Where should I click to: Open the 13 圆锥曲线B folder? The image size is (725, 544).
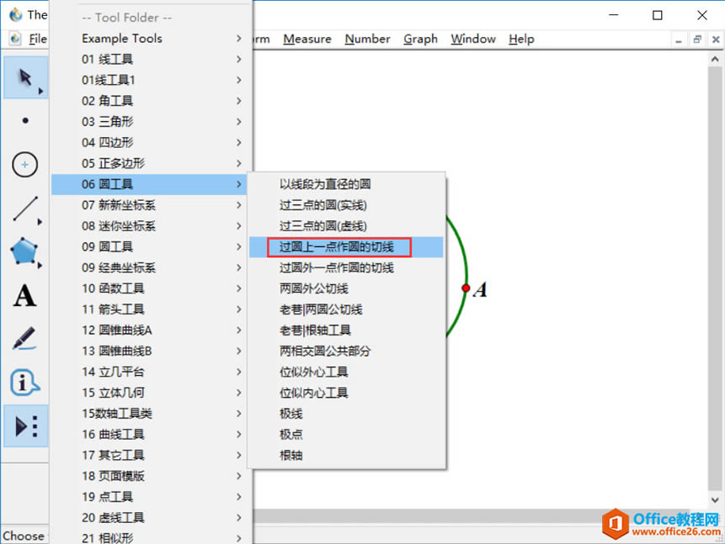pos(149,351)
